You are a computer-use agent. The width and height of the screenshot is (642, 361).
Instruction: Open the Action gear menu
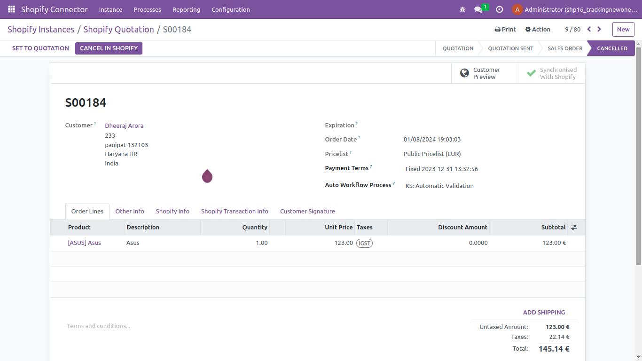(x=538, y=29)
